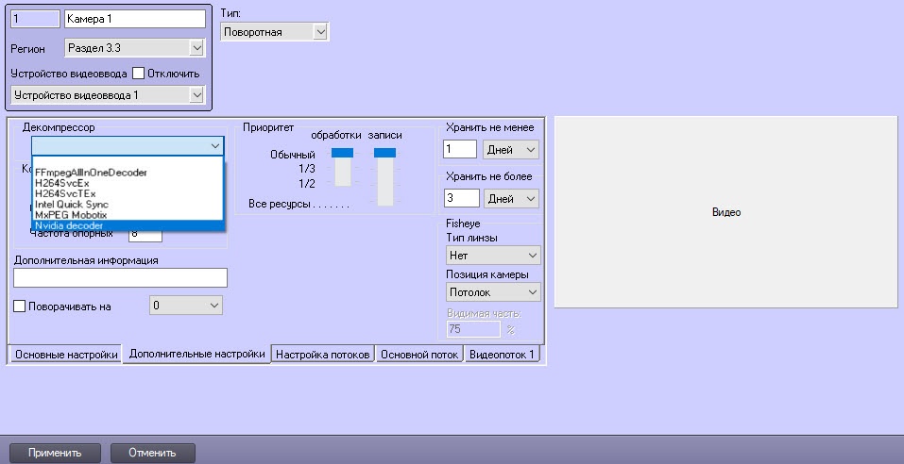Viewport: 904px width, 464px height.
Task: Select Nvidia decoder from decompressor list
Action: [x=69, y=225]
